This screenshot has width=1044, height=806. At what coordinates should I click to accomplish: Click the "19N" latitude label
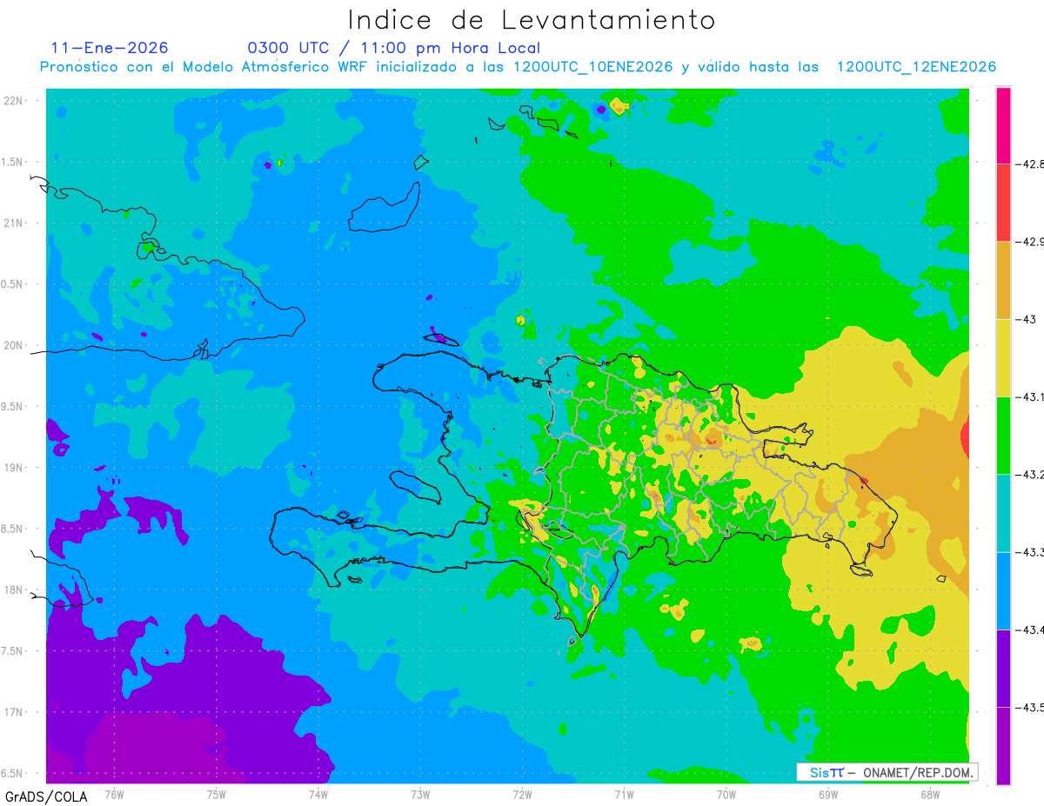tap(15, 467)
